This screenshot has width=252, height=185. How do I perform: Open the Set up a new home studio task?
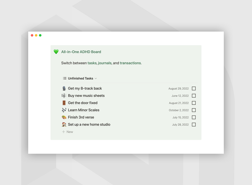point(89,124)
